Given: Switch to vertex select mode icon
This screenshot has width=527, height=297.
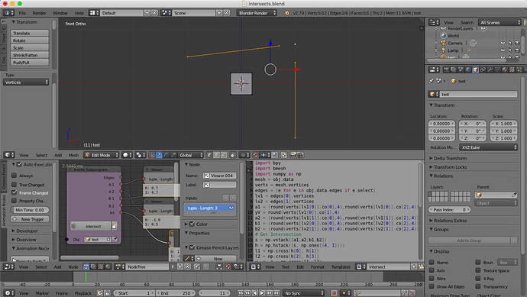Looking at the screenshot, I should (x=209, y=155).
